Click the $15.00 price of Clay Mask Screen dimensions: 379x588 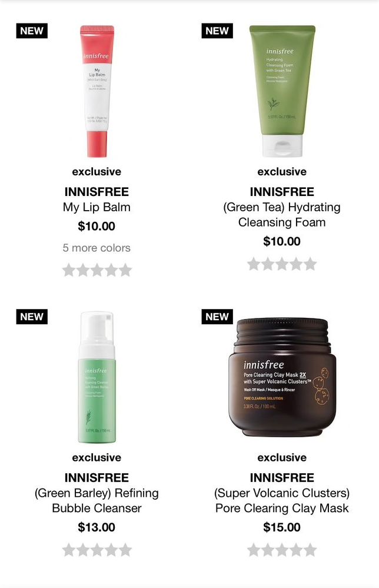[x=282, y=527]
